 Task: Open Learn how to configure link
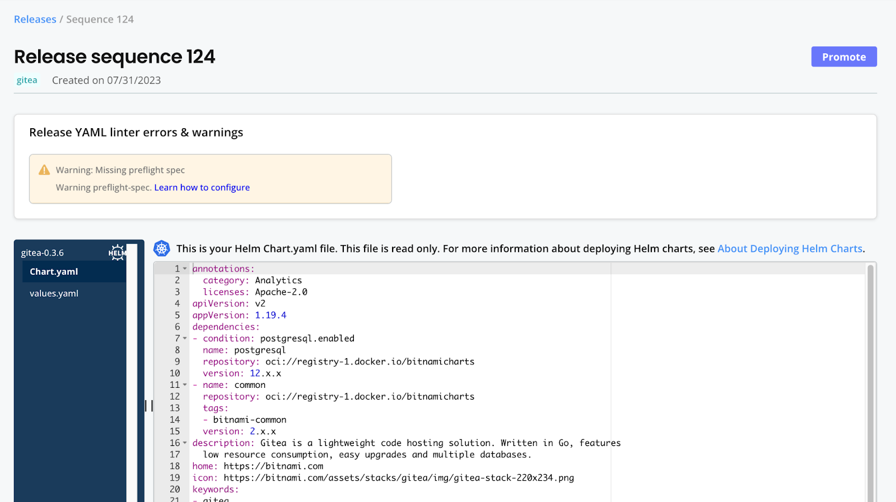202,187
